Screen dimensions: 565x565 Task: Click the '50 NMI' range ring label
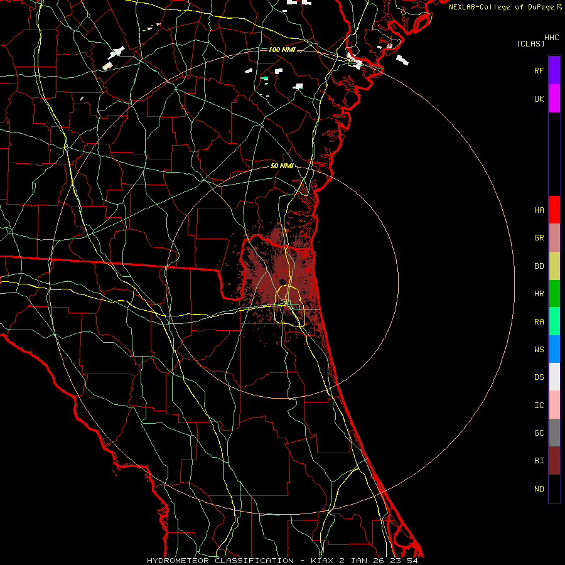coord(282,166)
